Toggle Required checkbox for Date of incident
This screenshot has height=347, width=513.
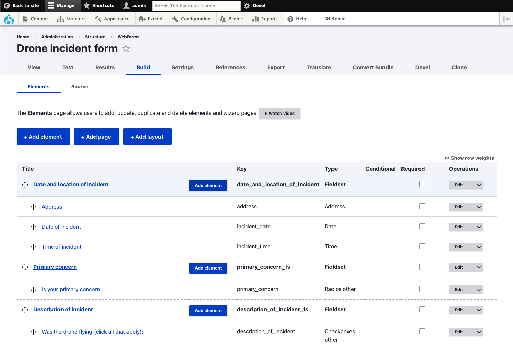click(422, 226)
